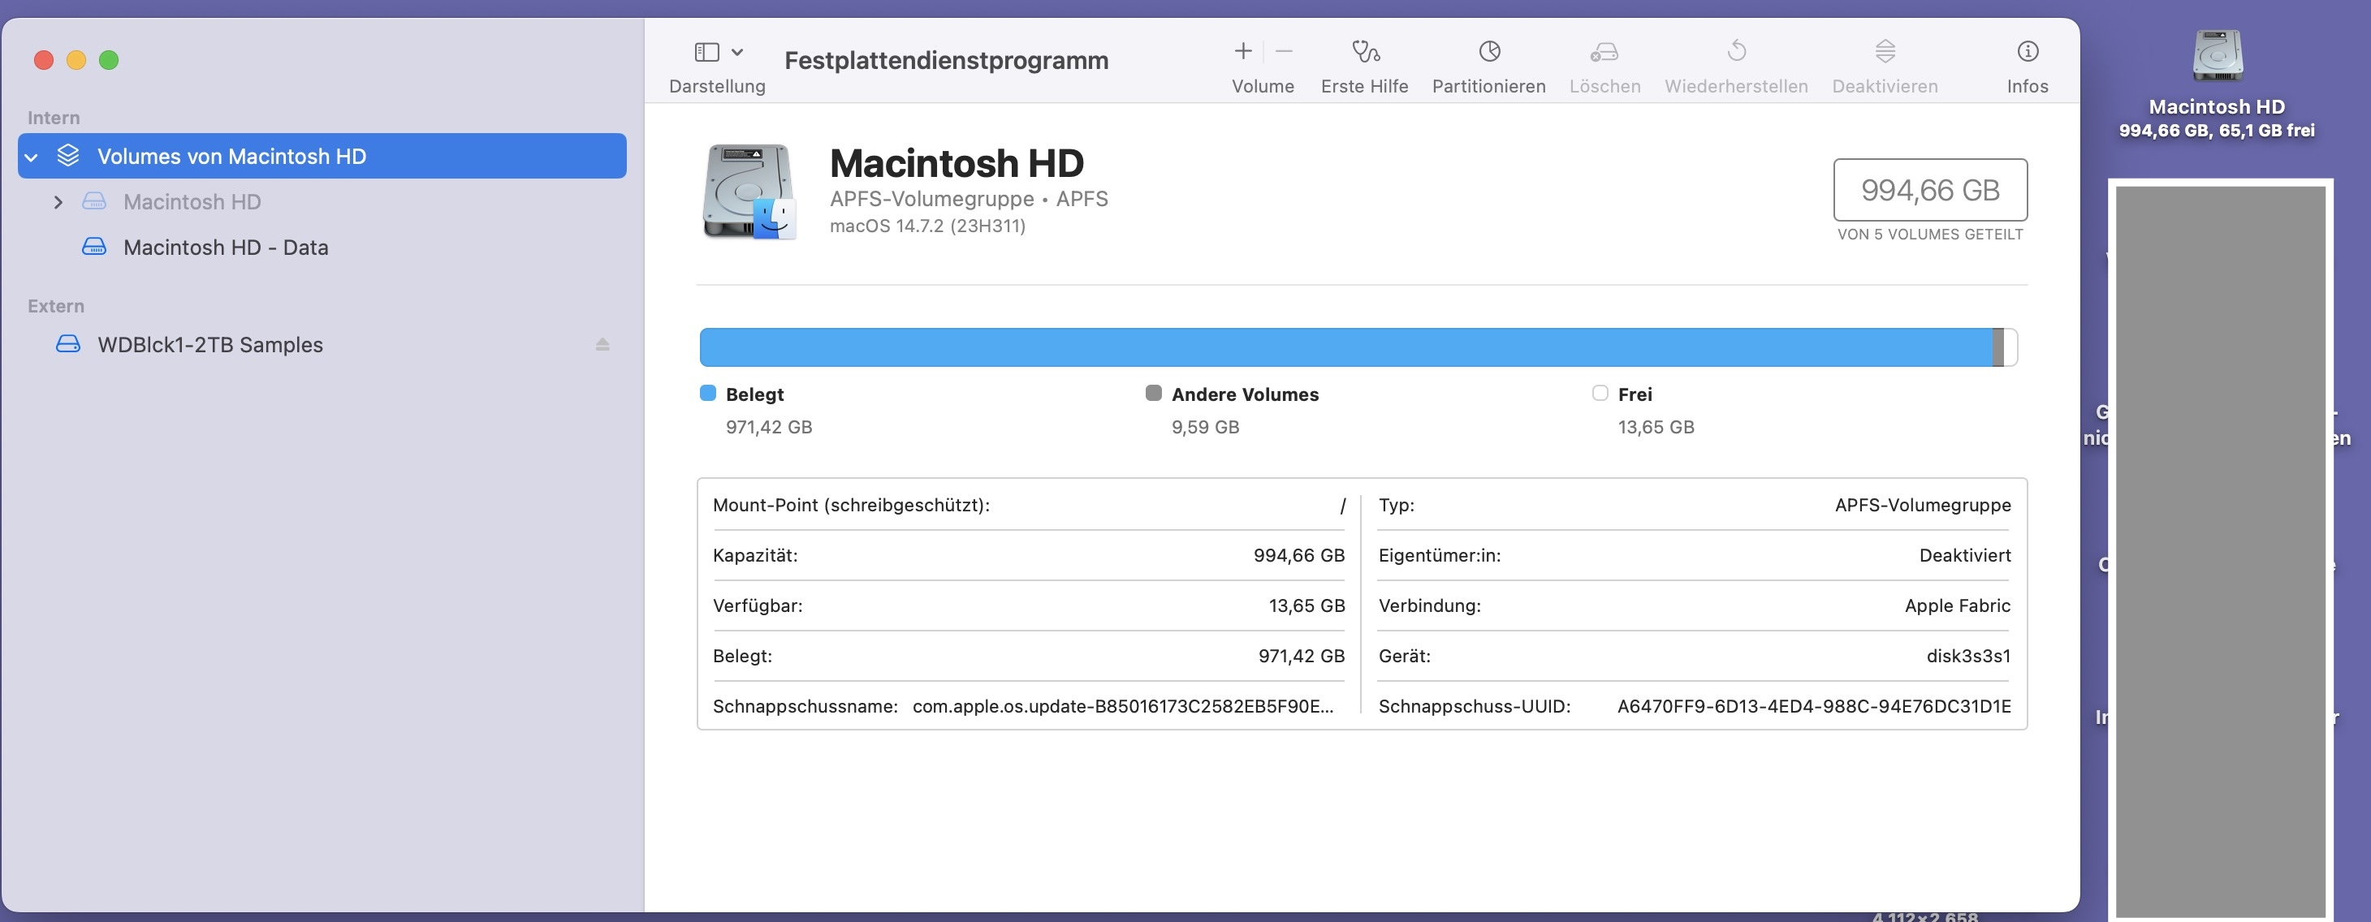Expand the Macintosh HD sidebar item

click(x=58, y=201)
